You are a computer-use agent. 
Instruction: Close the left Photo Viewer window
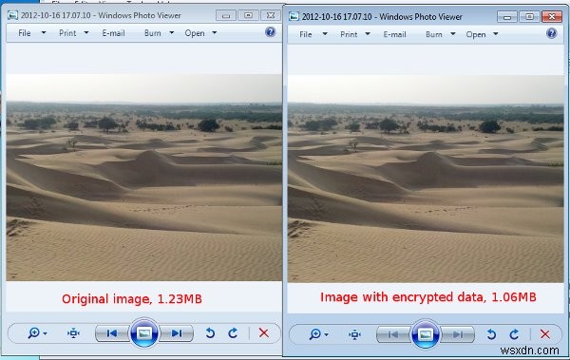pyautogui.click(x=271, y=15)
